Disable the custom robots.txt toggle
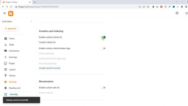 point(103,37)
